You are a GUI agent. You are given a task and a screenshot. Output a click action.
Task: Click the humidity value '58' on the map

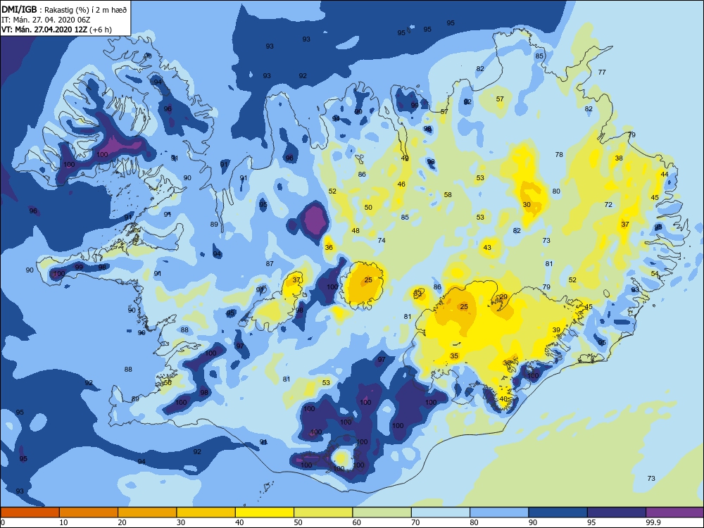448,194
